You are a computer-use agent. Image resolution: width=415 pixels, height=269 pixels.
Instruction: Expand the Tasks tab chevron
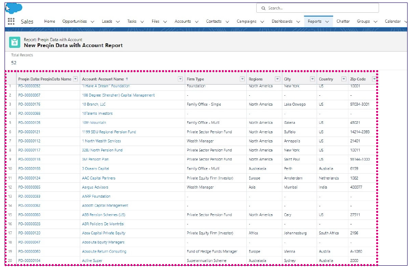tap(142, 22)
